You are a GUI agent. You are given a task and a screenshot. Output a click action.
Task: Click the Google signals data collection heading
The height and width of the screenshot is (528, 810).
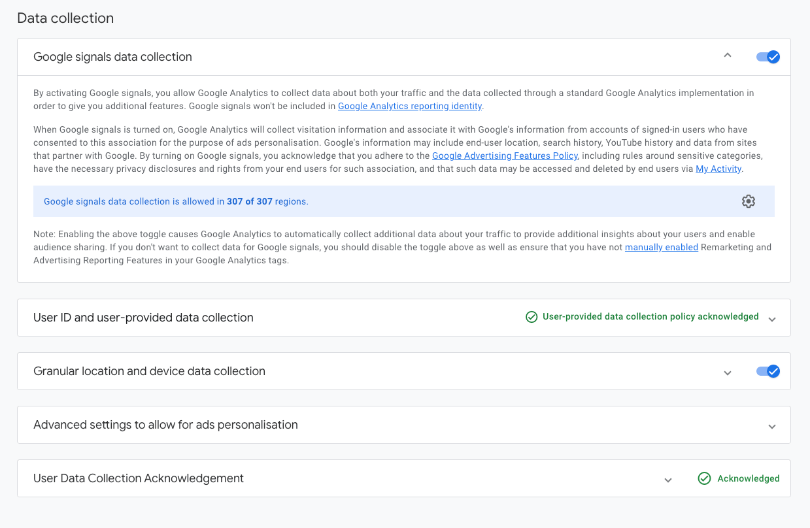click(112, 57)
